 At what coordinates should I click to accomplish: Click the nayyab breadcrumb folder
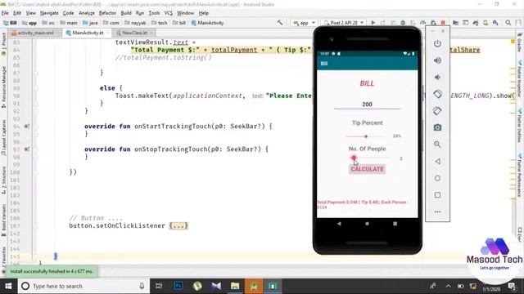click(x=135, y=23)
